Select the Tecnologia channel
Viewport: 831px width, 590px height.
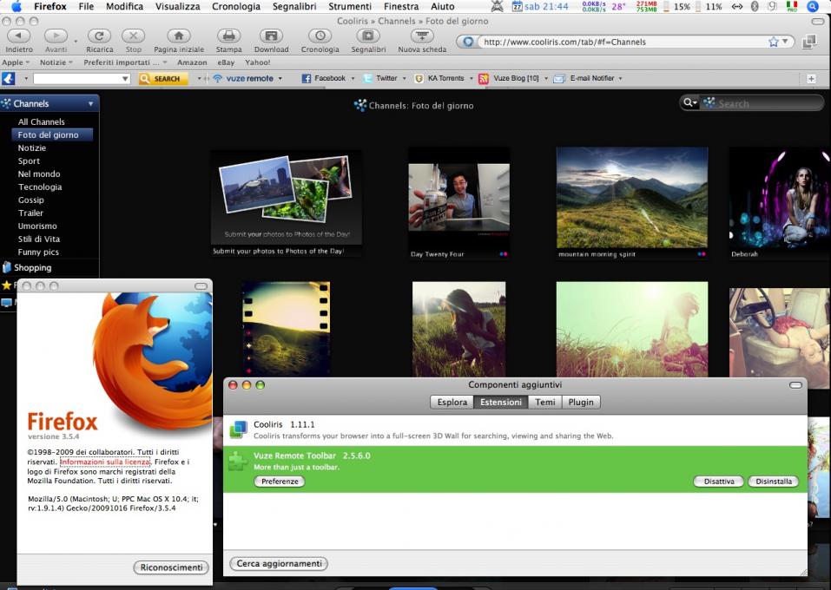[40, 187]
